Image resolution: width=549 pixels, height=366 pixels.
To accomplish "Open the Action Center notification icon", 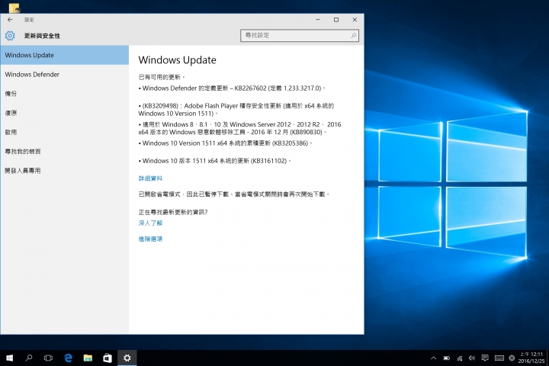I will (485, 358).
